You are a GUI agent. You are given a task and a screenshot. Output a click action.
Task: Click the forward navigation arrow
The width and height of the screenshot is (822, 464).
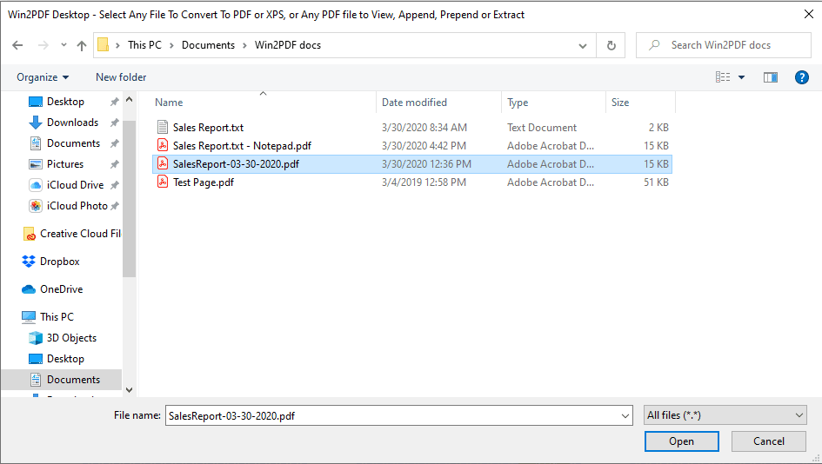[x=43, y=45]
